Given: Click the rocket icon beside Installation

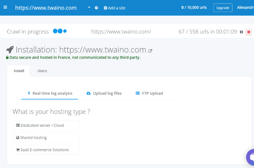Looking at the screenshot, I should click(10, 50).
